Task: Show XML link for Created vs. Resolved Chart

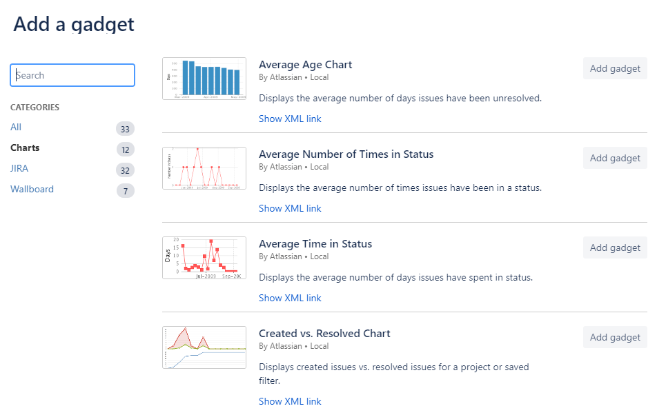Action: (290, 401)
